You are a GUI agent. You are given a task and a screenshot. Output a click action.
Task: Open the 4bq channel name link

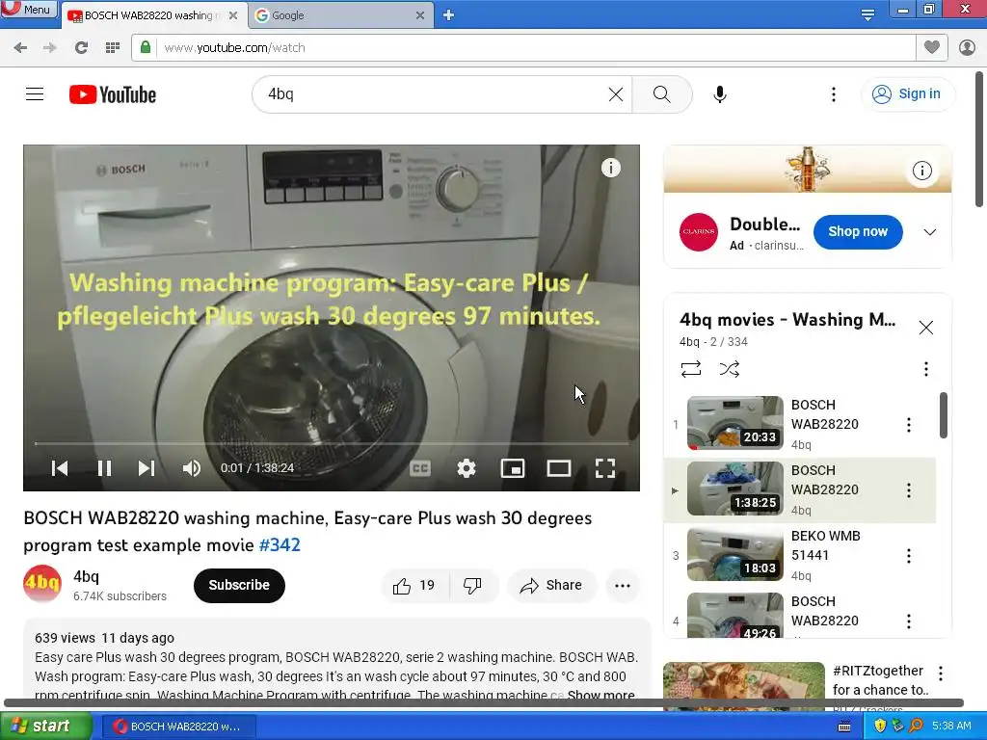pyautogui.click(x=86, y=576)
